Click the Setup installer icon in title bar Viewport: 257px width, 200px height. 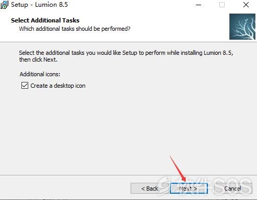pyautogui.click(x=4, y=5)
